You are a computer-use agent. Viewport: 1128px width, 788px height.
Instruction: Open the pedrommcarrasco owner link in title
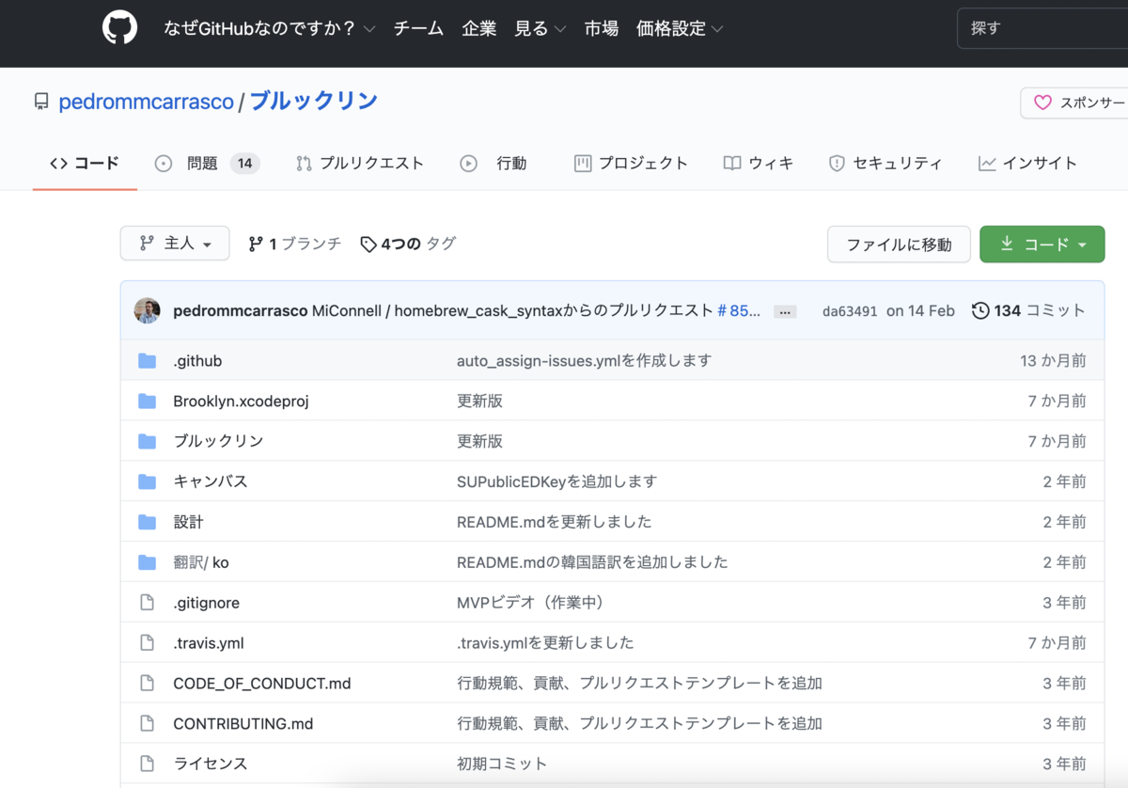click(146, 102)
